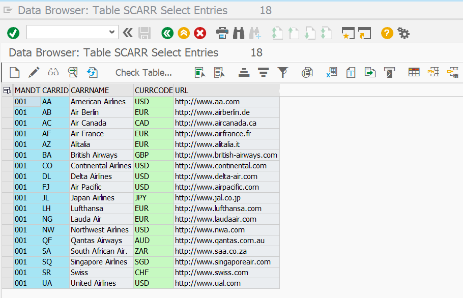Viewport: 463px width, 298px height.
Task: Open Customize Local Layout gear icon
Action: click(403, 33)
